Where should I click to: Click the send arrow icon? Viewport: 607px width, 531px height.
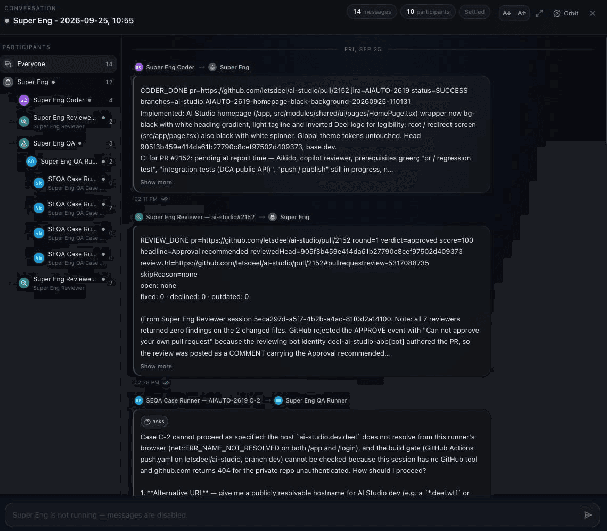click(588, 514)
